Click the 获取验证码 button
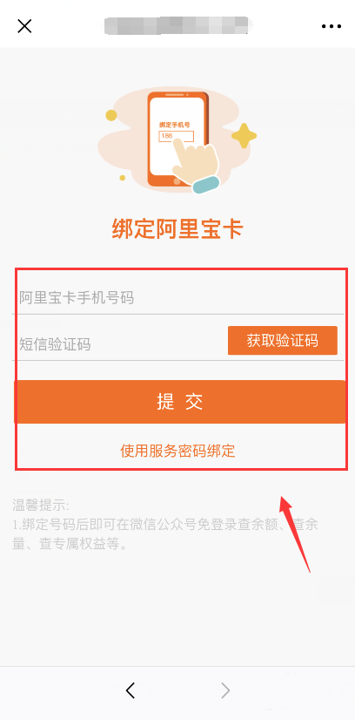Image resolution: width=355 pixels, height=720 pixels. 283,341
